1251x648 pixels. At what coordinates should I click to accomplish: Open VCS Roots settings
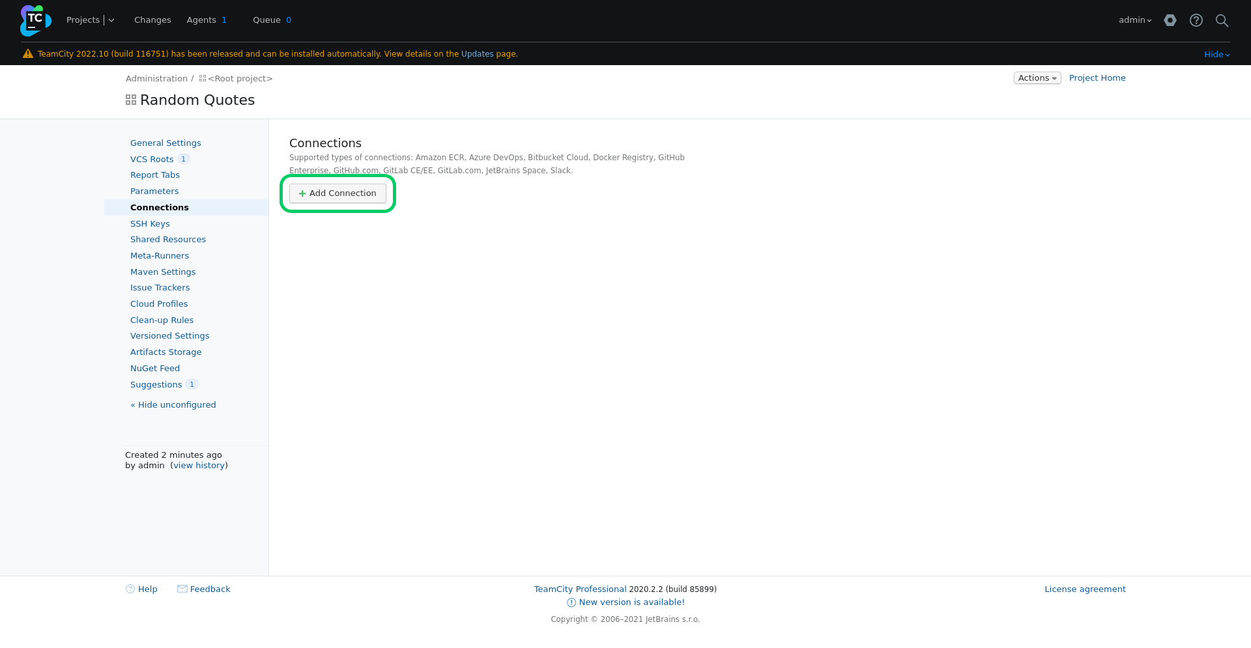tap(152, 160)
